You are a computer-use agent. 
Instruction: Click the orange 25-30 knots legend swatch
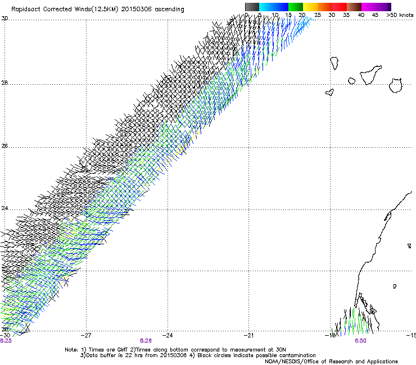[x=325, y=7]
